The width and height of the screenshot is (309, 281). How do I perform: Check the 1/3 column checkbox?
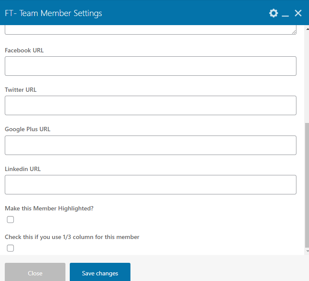10,248
